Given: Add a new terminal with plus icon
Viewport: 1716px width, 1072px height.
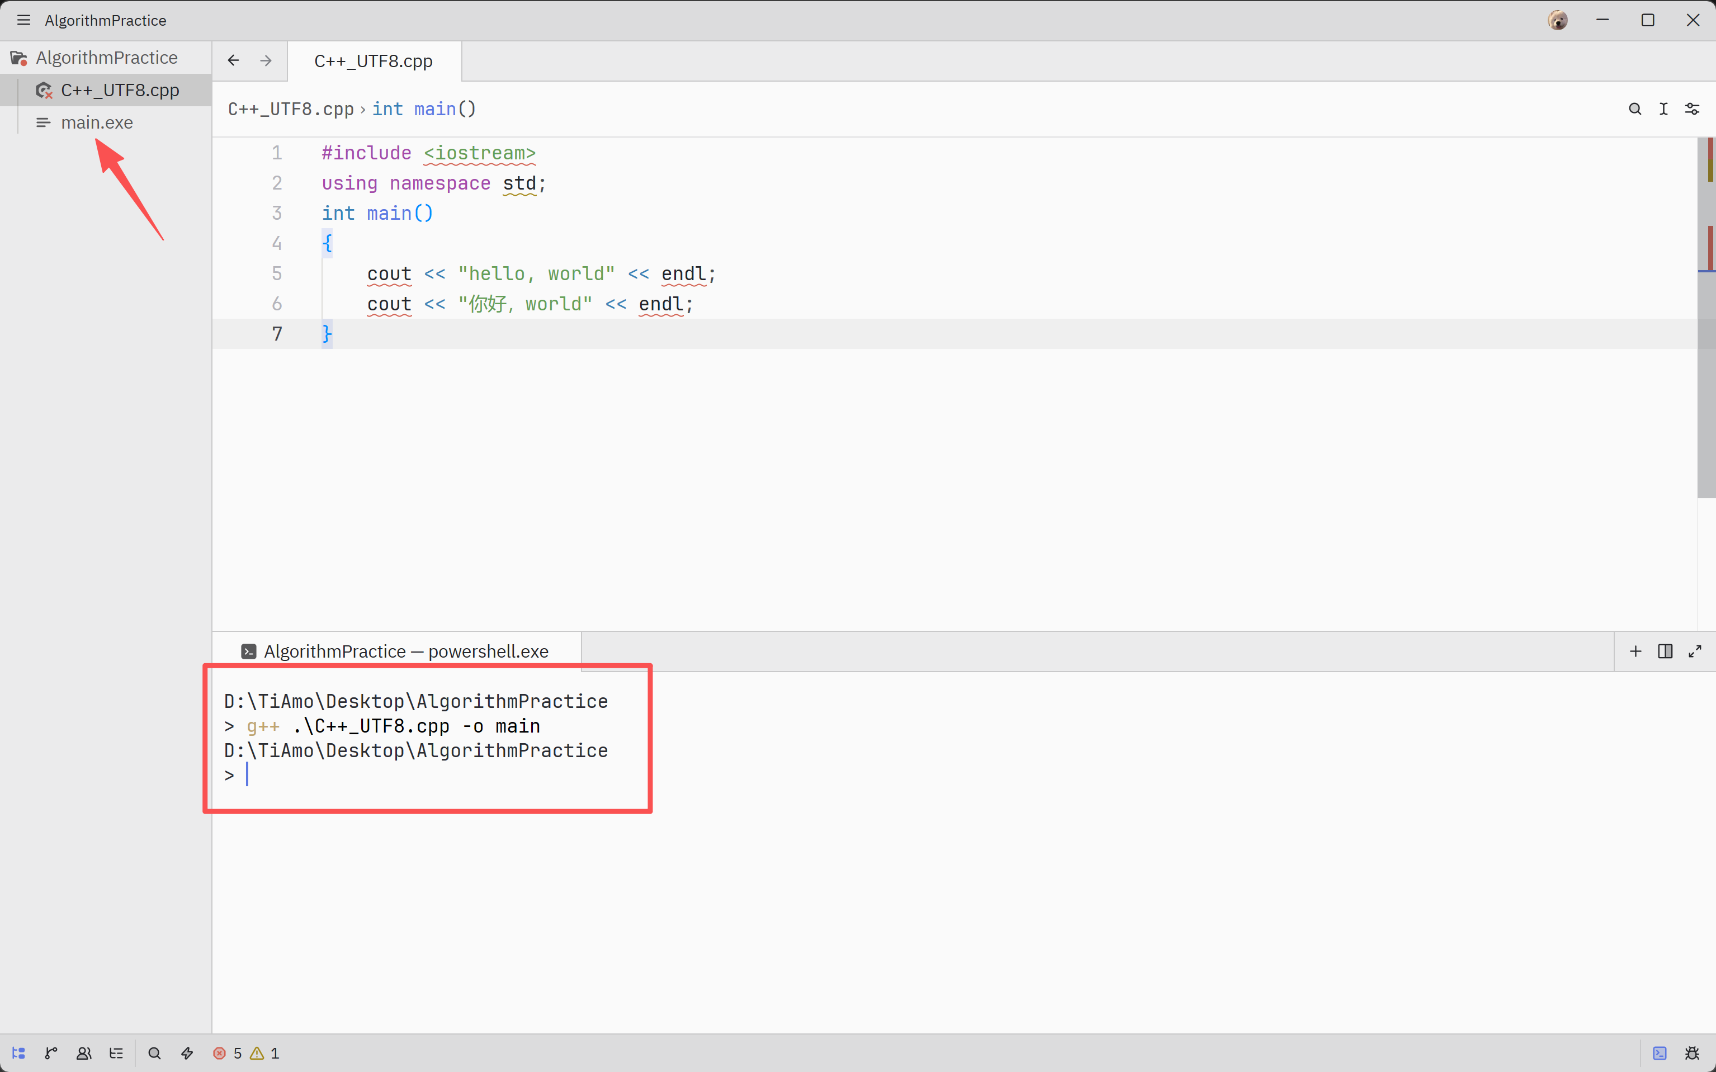Looking at the screenshot, I should (1635, 651).
